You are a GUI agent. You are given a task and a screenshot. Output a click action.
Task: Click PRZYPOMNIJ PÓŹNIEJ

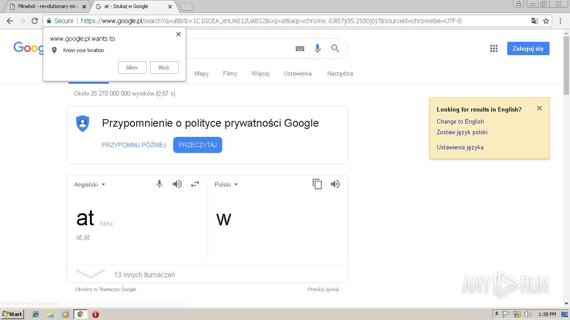click(134, 145)
